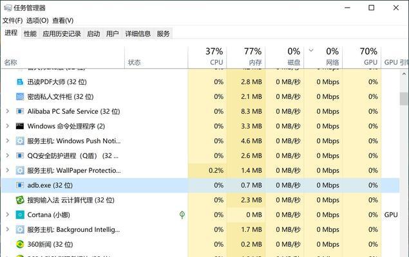Open the 文件(F) menu

point(12,21)
